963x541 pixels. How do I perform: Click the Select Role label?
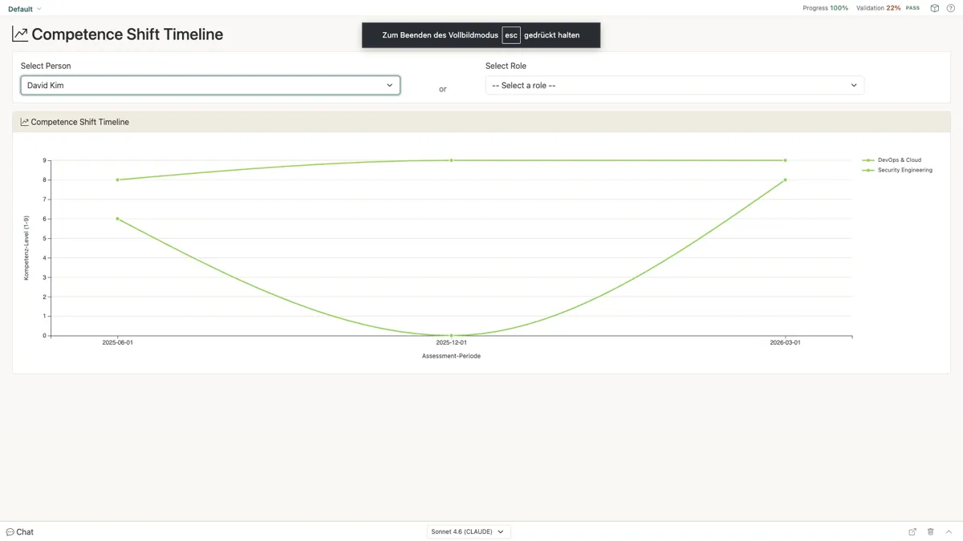(x=506, y=66)
